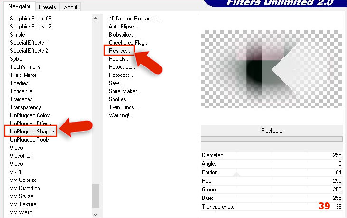Select UnPlugged Tools in category list

tap(29, 140)
